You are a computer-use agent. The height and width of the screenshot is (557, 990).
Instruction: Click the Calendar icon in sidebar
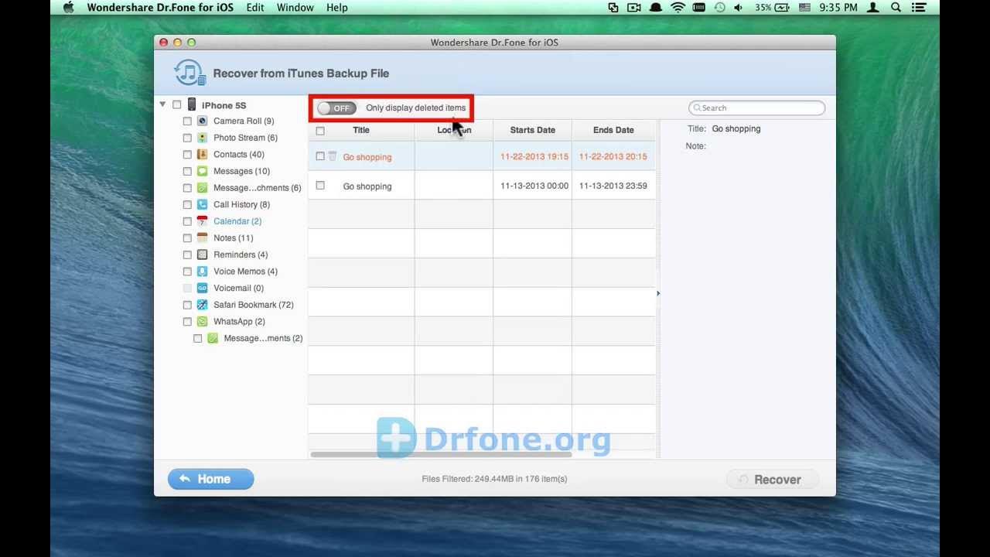tap(202, 221)
